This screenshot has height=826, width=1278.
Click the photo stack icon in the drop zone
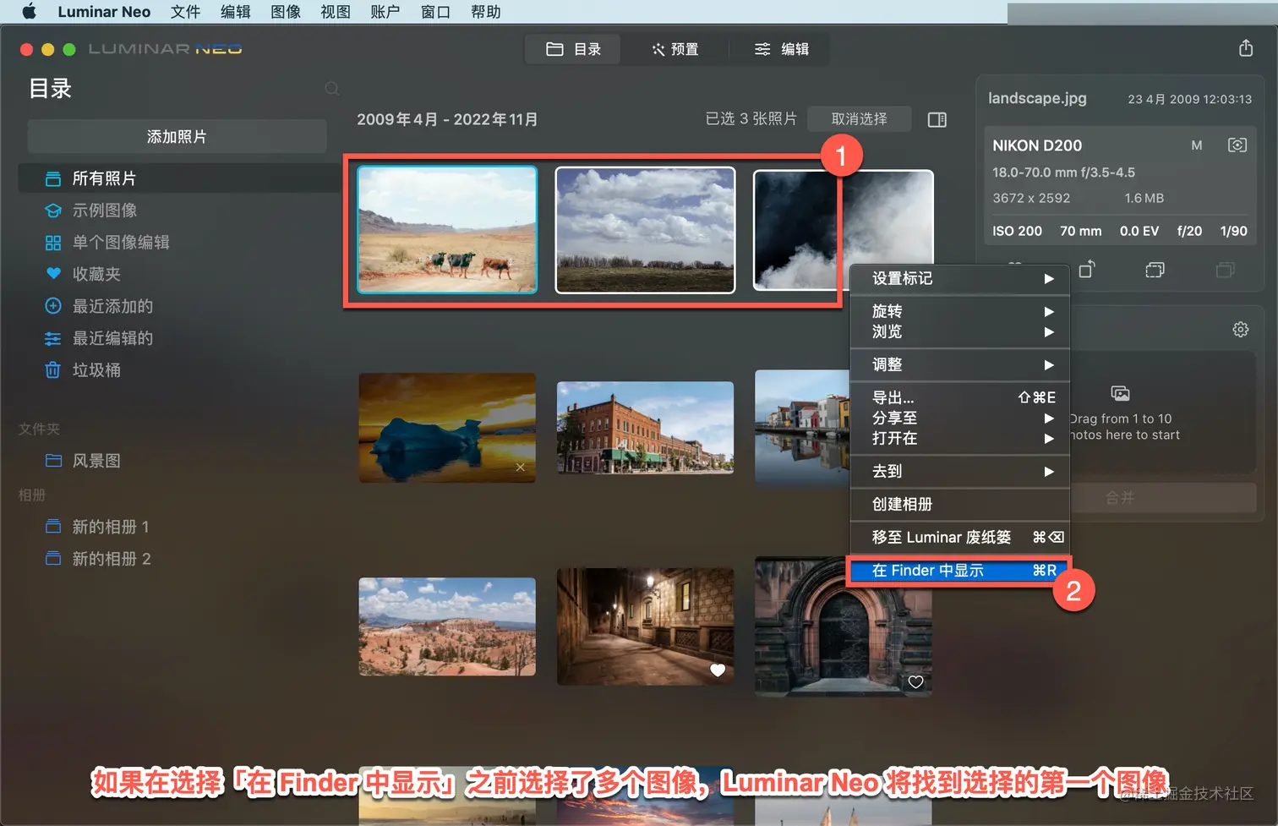tap(1120, 394)
